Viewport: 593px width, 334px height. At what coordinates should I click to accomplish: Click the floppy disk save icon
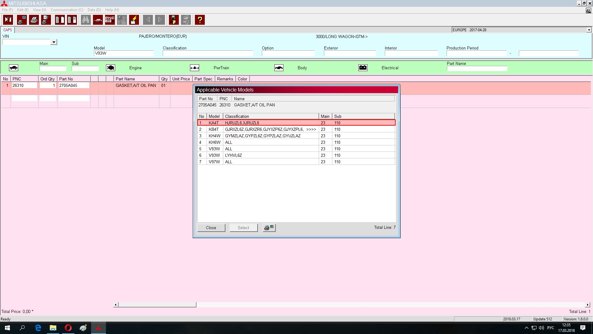pos(174,20)
